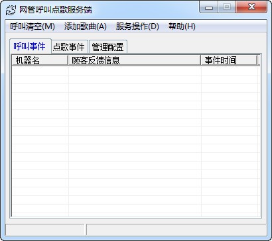Viewport: 272px width, 241px height.
Task: Click the 顾客反馈信息 column header
Action: point(134,60)
